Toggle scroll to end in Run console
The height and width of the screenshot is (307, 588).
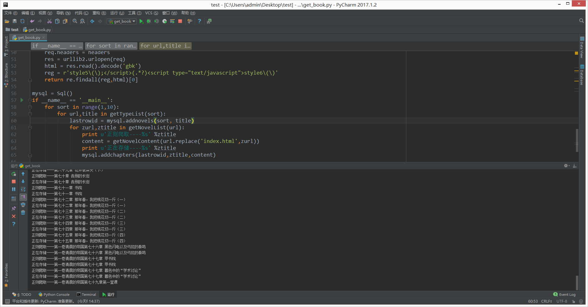coord(23,197)
